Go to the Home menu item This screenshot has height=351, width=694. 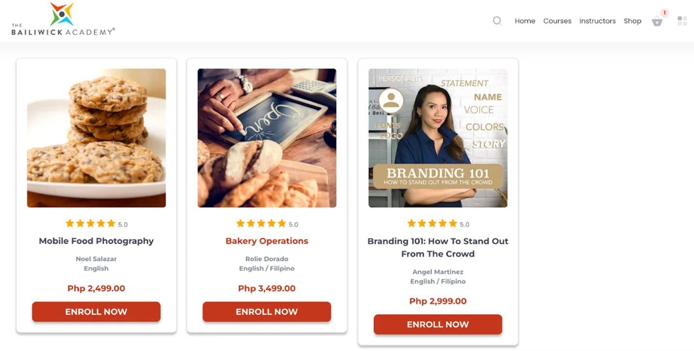[525, 21]
